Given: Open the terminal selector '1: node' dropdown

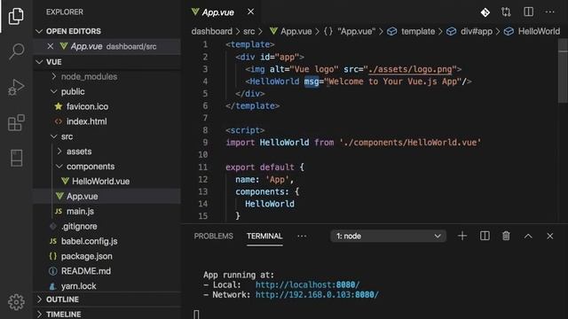Looking at the screenshot, I should pos(388,237).
